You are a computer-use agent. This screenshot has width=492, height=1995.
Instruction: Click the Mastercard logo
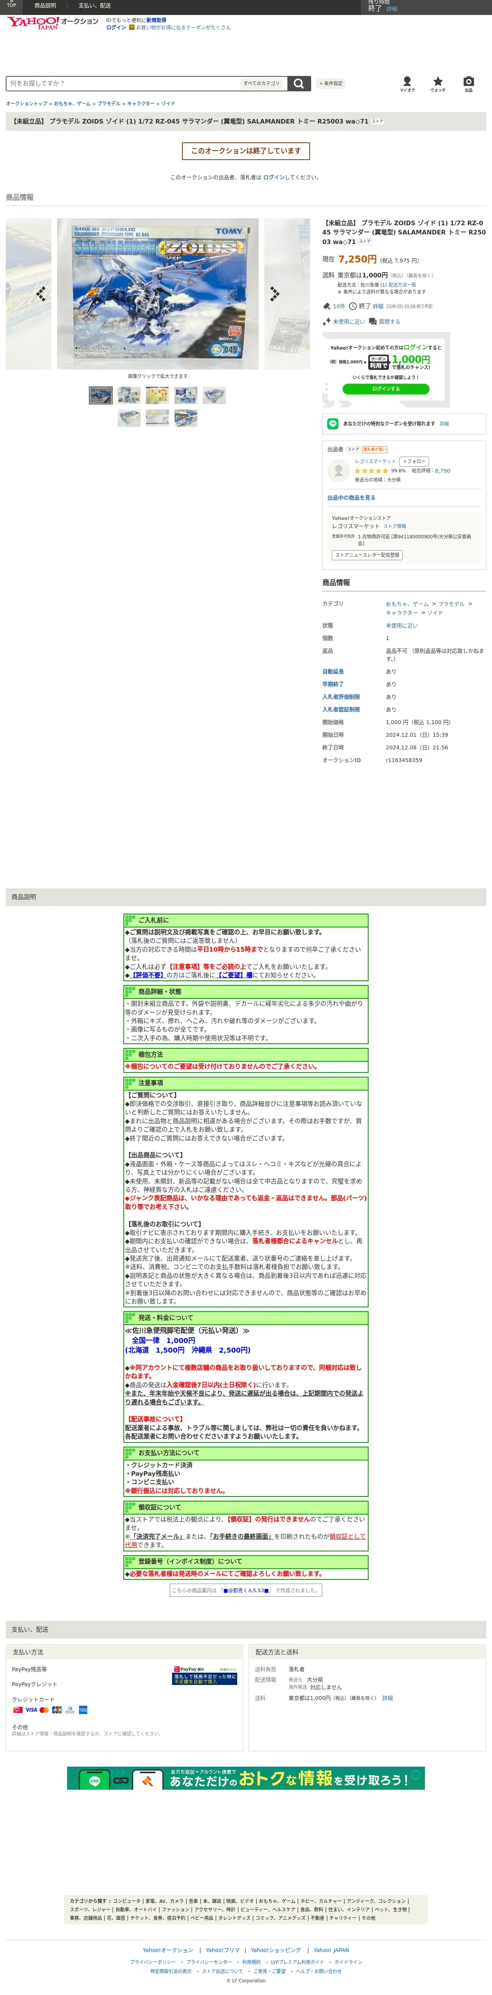(x=44, y=1709)
